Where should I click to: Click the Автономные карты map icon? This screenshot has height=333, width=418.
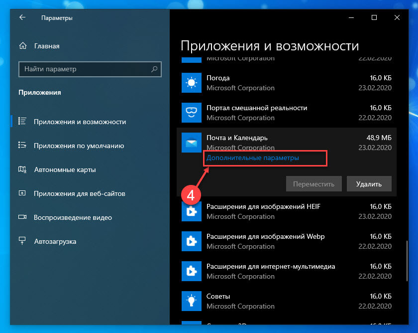pos(22,169)
